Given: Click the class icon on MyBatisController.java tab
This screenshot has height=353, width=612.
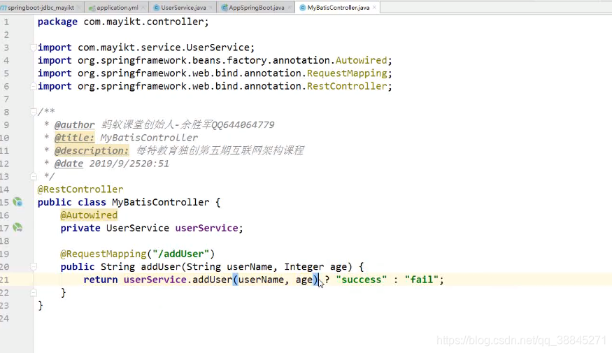Looking at the screenshot, I should coord(302,8).
